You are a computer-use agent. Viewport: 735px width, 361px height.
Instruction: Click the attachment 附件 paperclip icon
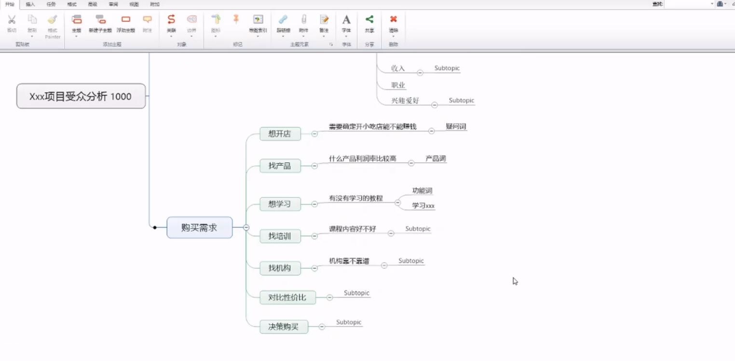tap(303, 20)
